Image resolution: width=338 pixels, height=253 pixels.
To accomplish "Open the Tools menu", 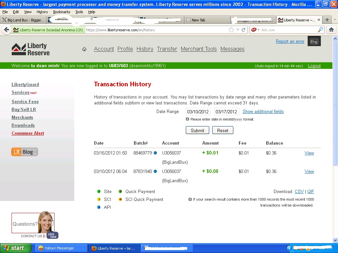I will click(79, 12).
